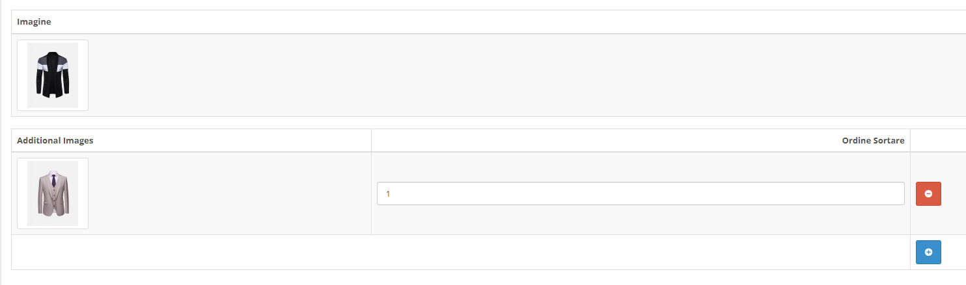
Task: Click the white plus symbol on blue button
Action: coord(928,252)
